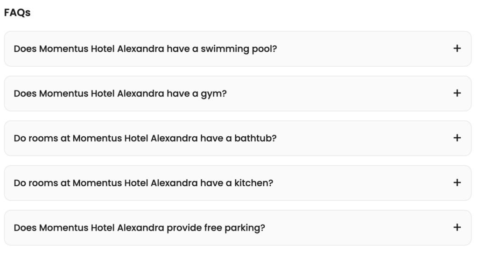Select the gym FAQ card

coord(238,93)
